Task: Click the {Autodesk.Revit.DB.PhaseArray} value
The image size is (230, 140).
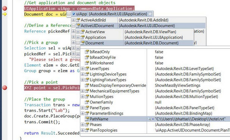Action: pyautogui.click(x=183, y=125)
